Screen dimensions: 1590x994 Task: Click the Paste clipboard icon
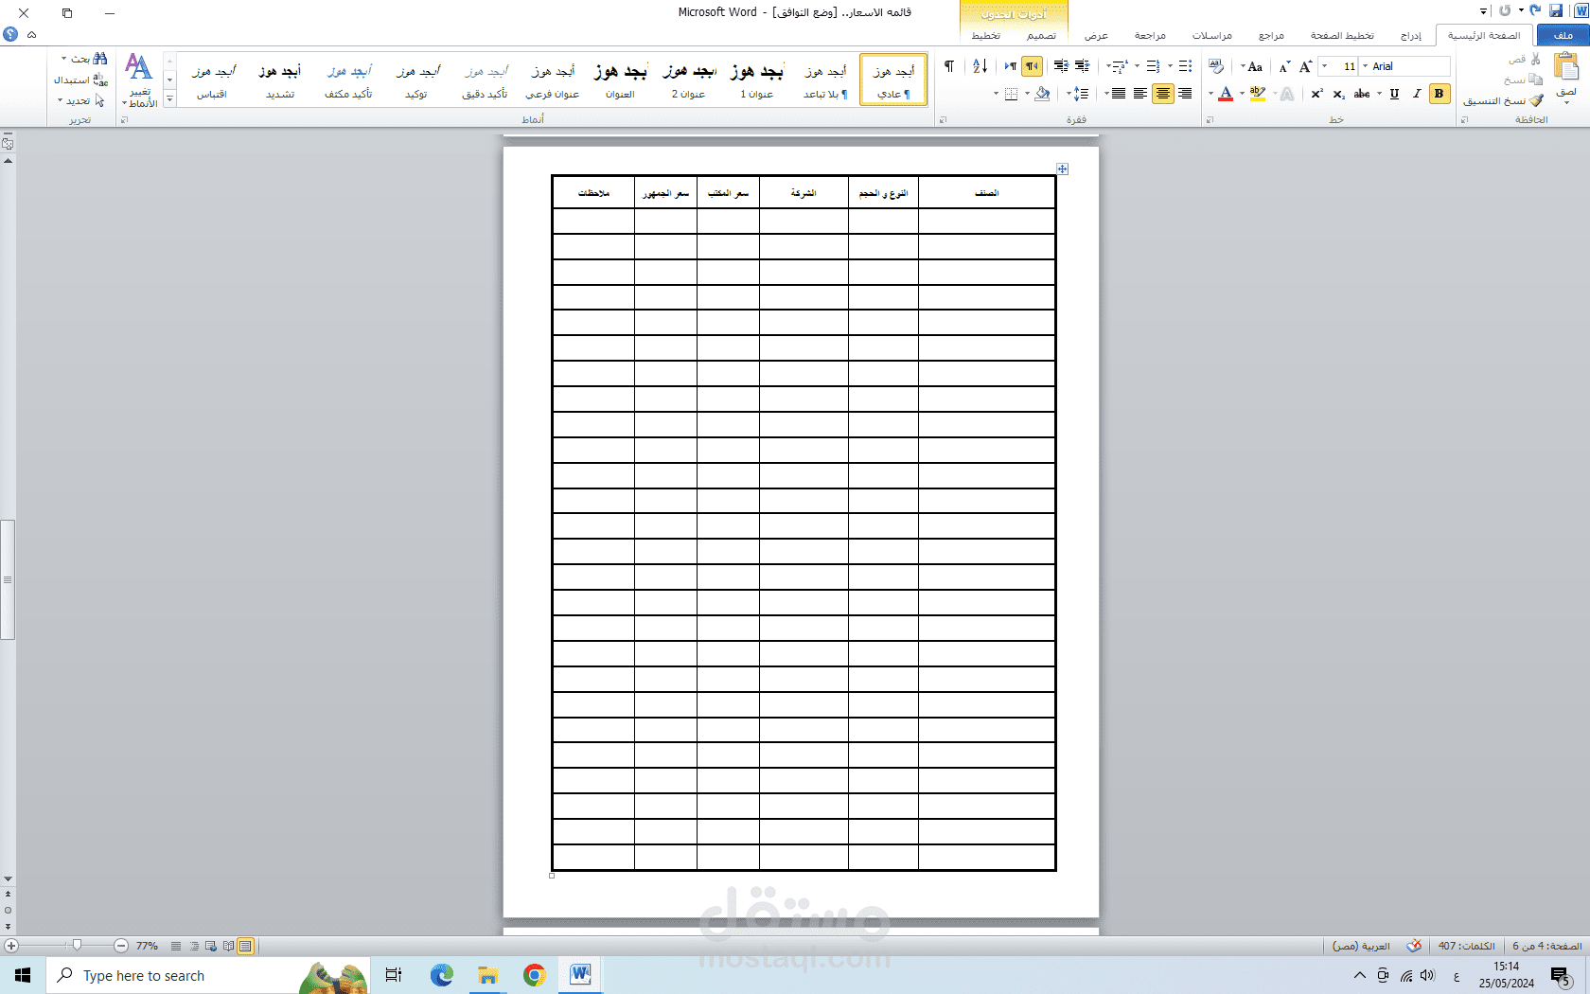click(1566, 67)
